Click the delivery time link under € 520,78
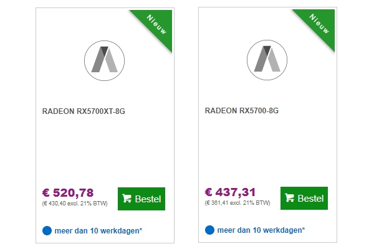 click(x=98, y=231)
